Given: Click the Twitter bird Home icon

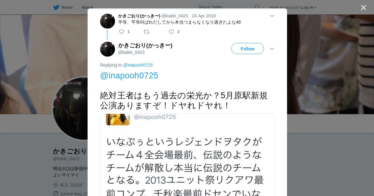Looking at the screenshot, I should 56,7.
